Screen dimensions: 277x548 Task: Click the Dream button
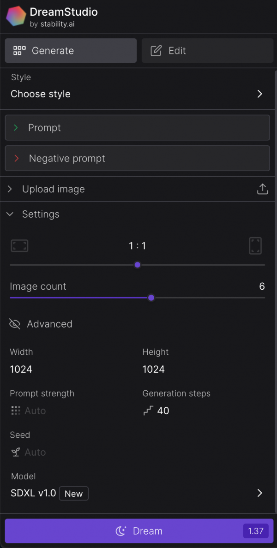[x=139, y=531]
